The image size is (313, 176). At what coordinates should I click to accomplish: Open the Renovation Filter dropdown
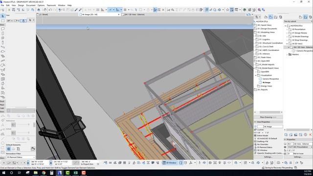click(21, 157)
